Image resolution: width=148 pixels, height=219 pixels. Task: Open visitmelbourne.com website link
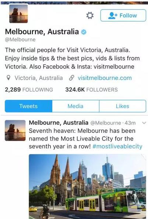[105, 78]
